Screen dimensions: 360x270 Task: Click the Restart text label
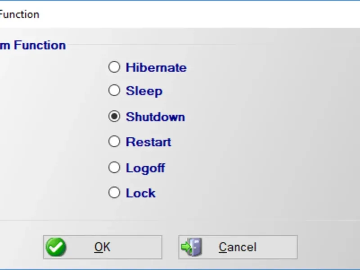(x=148, y=142)
